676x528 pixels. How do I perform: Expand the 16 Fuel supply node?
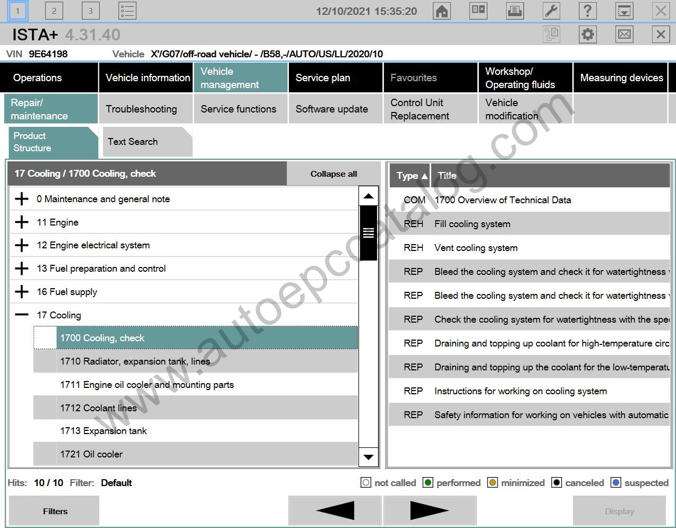point(22,292)
